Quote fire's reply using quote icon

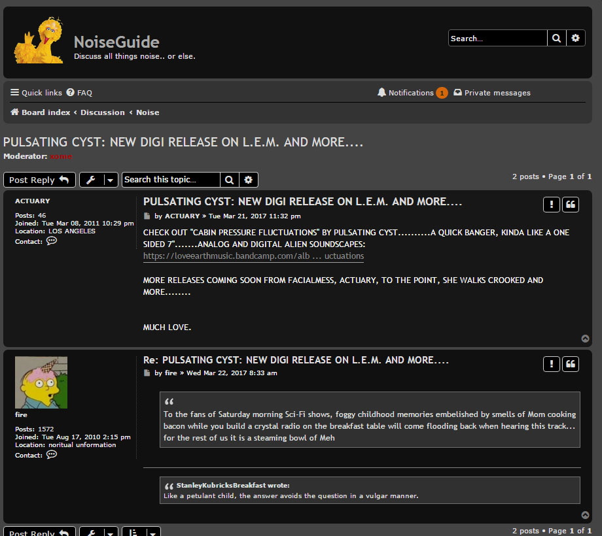click(571, 363)
